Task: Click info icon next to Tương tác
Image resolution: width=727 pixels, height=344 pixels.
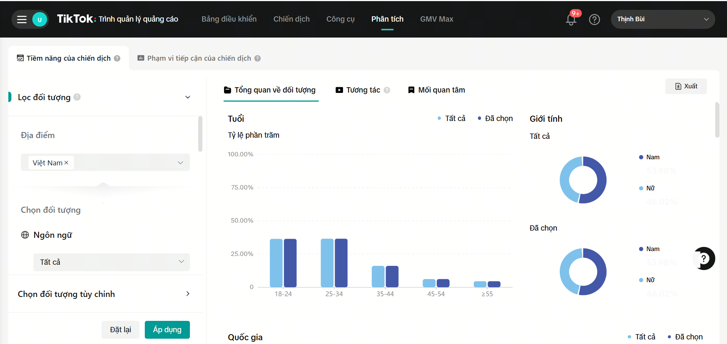Action: tap(387, 90)
